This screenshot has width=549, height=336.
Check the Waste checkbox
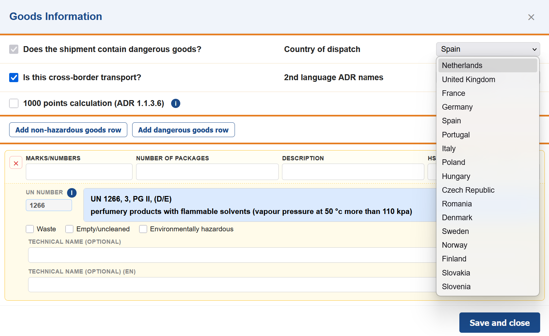tap(30, 229)
